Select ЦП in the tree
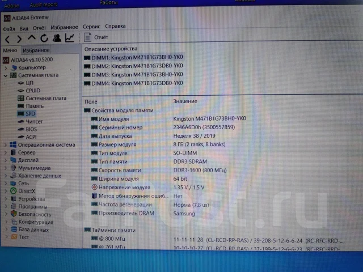 pyautogui.click(x=26, y=83)
